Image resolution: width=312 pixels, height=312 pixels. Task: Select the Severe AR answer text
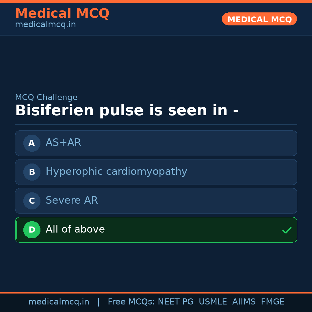72,200
